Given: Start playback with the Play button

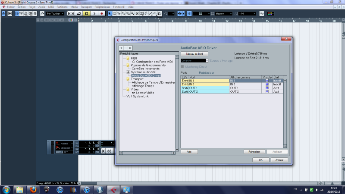Looking at the screenshot, I should click(94, 14).
